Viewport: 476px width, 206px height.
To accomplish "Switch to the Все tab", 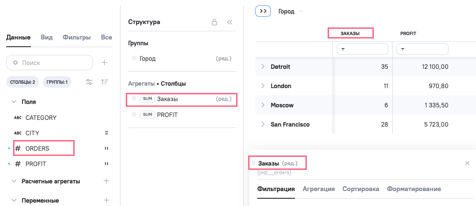I will click(106, 38).
